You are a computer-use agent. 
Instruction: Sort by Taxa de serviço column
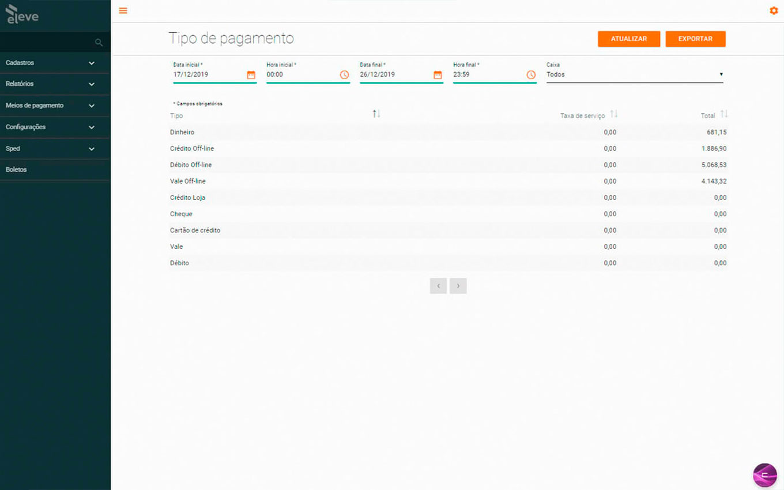(x=614, y=114)
